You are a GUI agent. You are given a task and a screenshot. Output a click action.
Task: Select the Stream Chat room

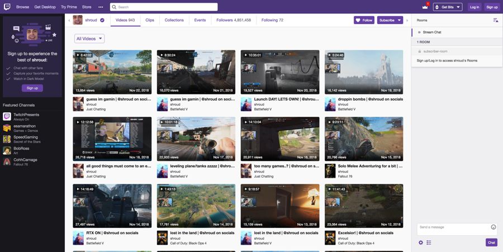click(x=457, y=32)
